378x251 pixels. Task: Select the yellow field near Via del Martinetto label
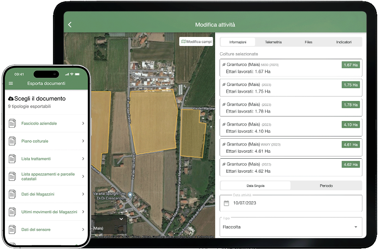(193, 133)
